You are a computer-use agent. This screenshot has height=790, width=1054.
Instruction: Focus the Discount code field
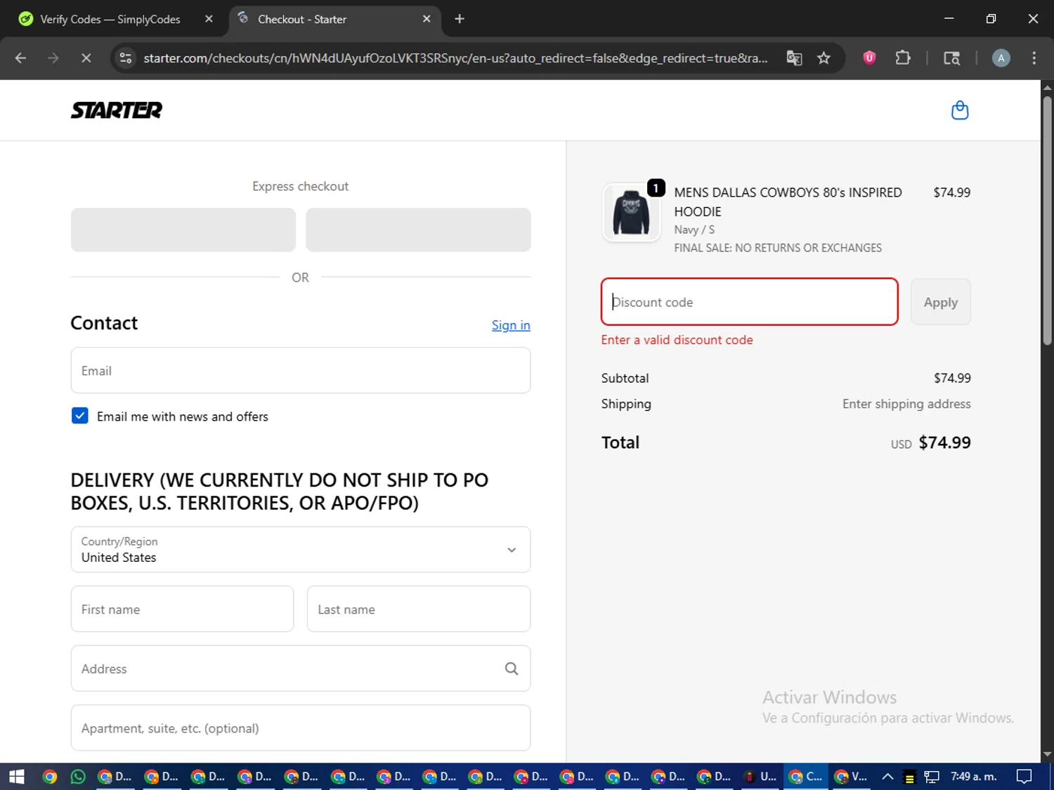click(750, 302)
